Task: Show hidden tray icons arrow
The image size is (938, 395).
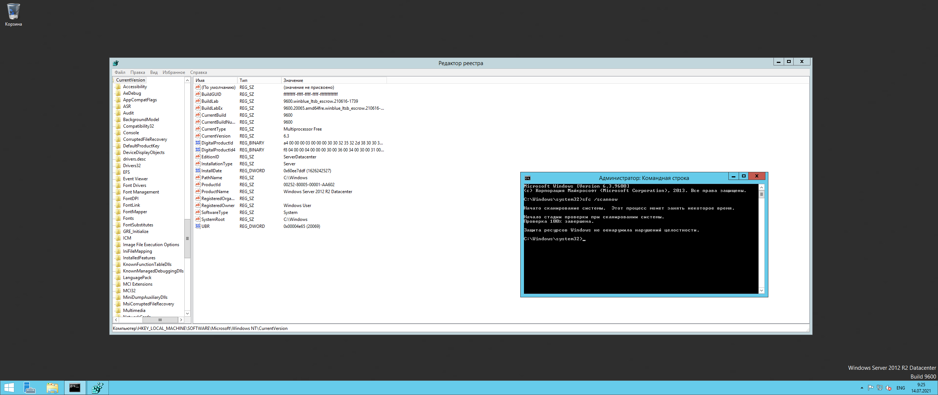Action: click(x=862, y=388)
